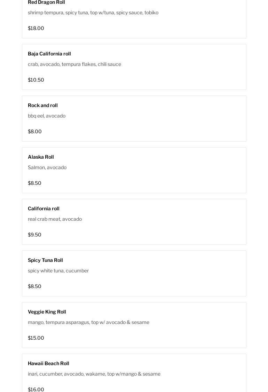Click the 'real crab meat, avocado' description
Image resolution: width=268 pixels, height=392 pixels.
55,219
